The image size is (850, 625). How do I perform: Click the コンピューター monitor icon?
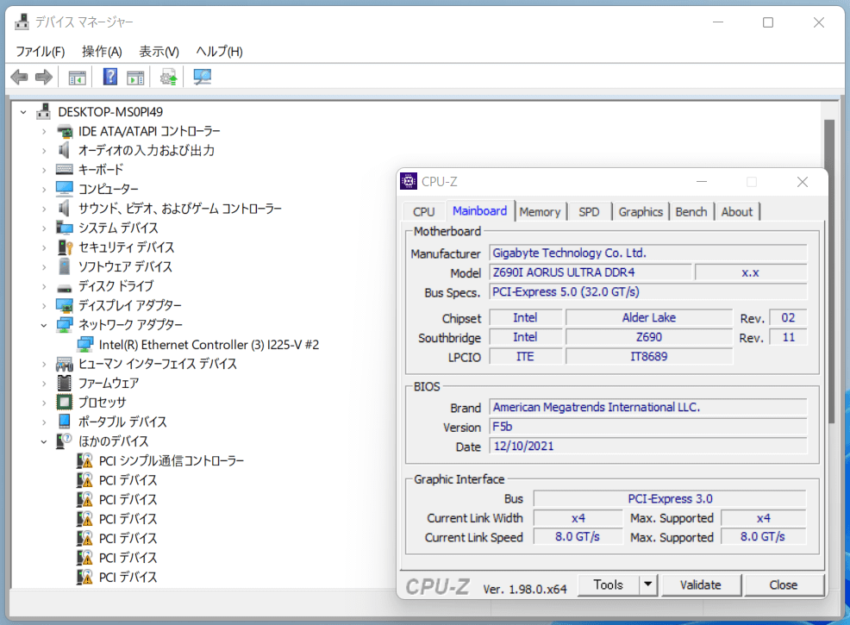pyautogui.click(x=65, y=189)
